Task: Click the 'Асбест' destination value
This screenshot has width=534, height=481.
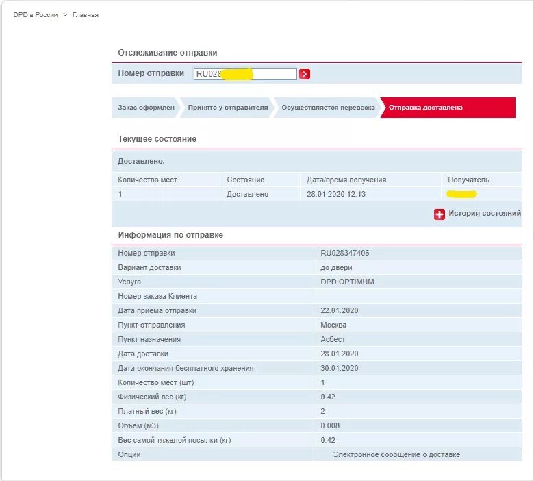Action: [x=333, y=339]
